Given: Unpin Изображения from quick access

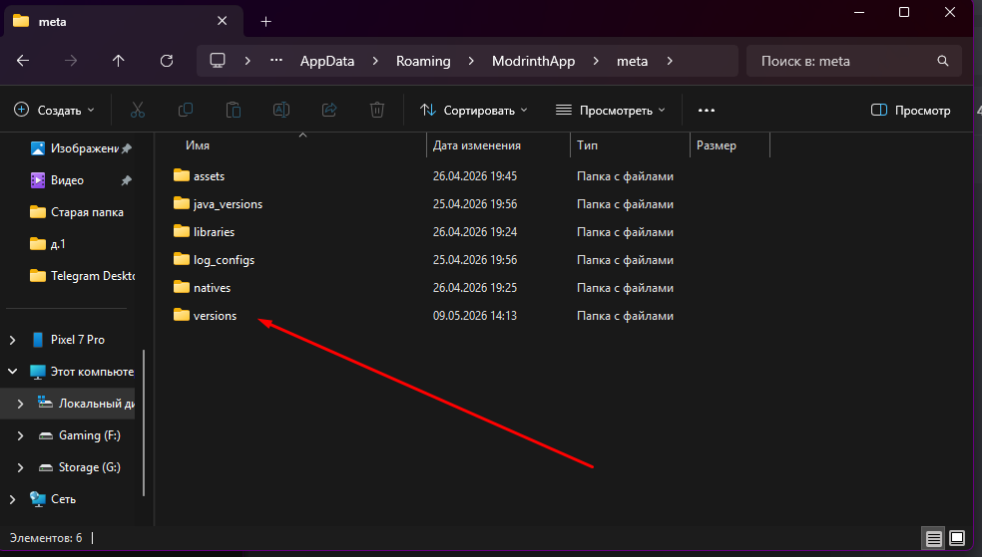Looking at the screenshot, I should pyautogui.click(x=127, y=148).
